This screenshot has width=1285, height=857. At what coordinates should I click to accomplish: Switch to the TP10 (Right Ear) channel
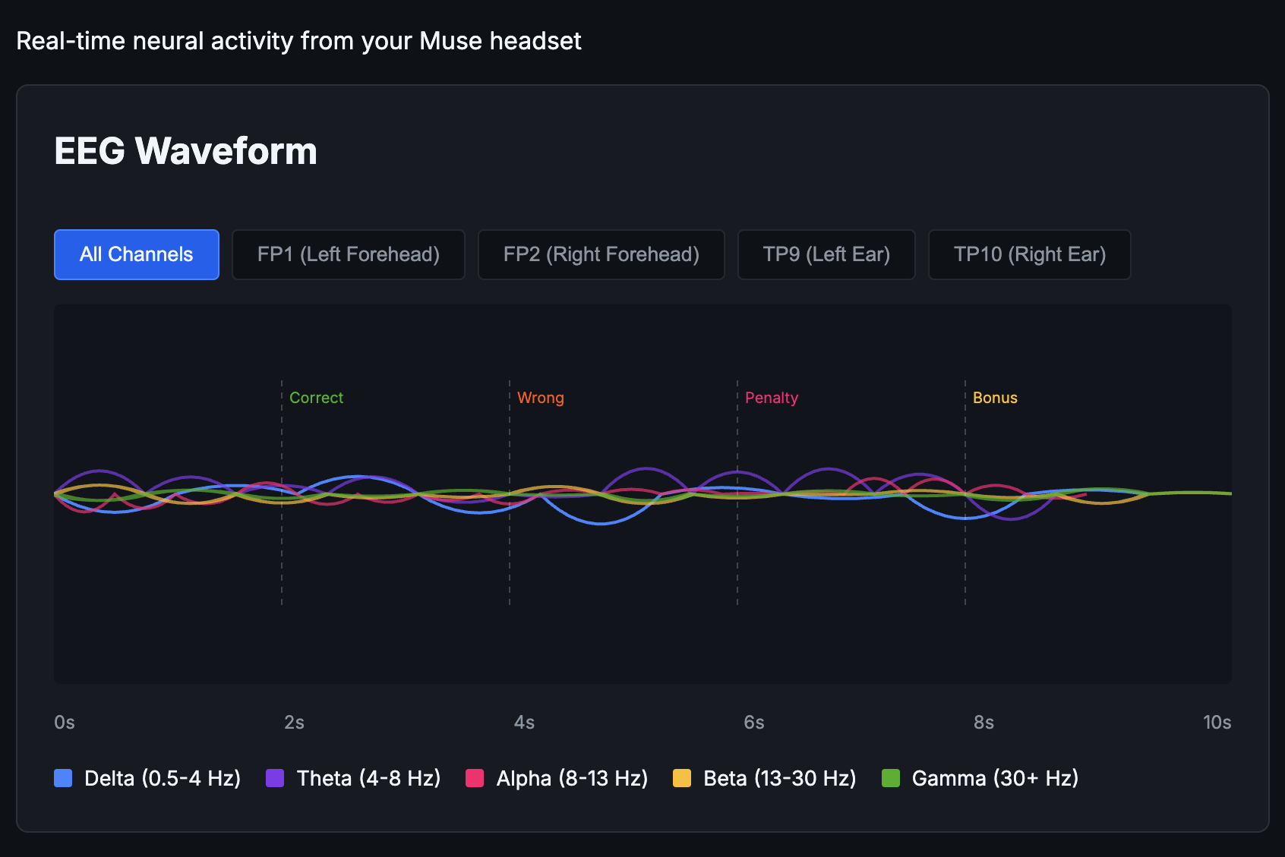click(x=1029, y=254)
